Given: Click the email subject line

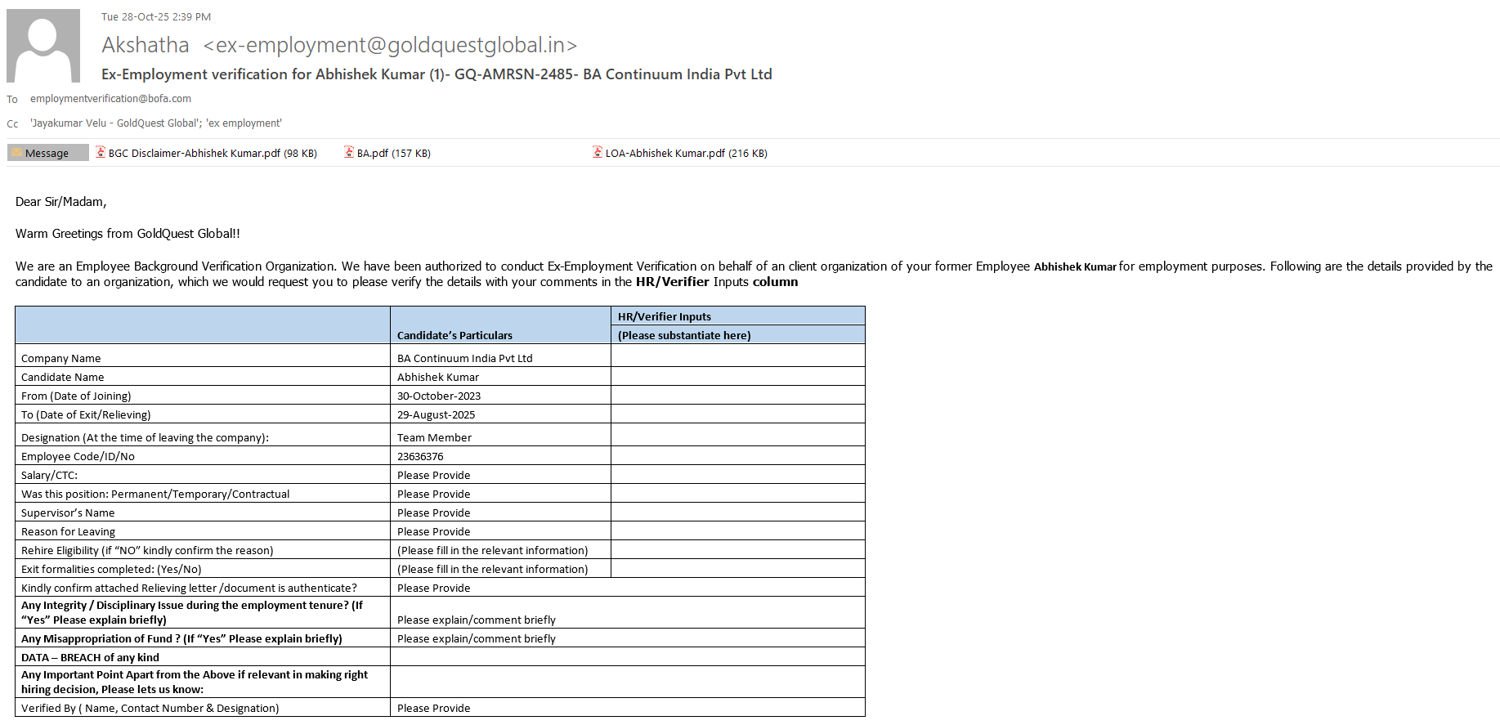Looking at the screenshot, I should point(437,74).
